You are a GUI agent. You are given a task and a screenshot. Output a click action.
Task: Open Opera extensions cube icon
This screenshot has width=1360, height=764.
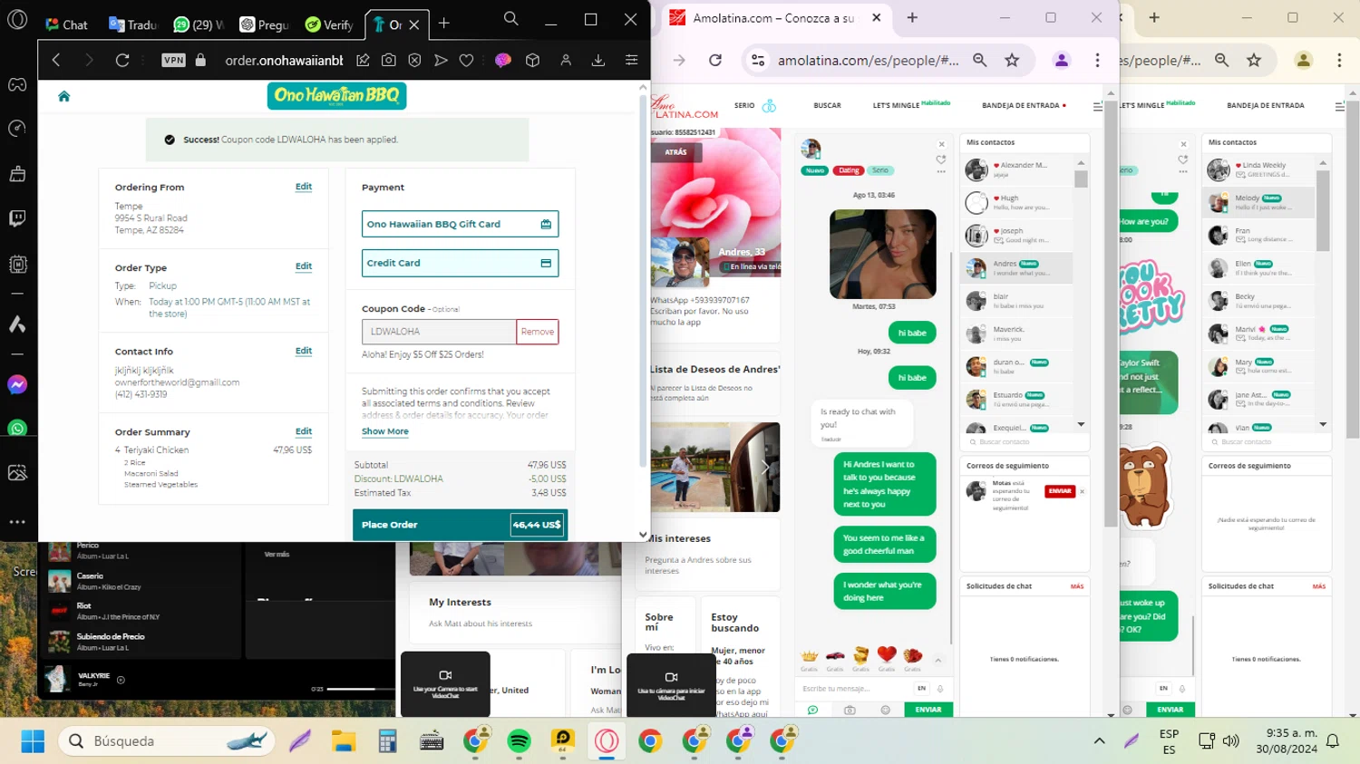[533, 60]
